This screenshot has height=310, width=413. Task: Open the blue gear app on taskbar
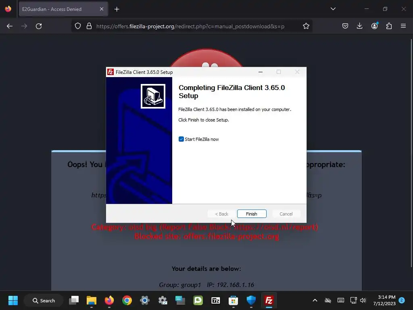tap(145, 300)
